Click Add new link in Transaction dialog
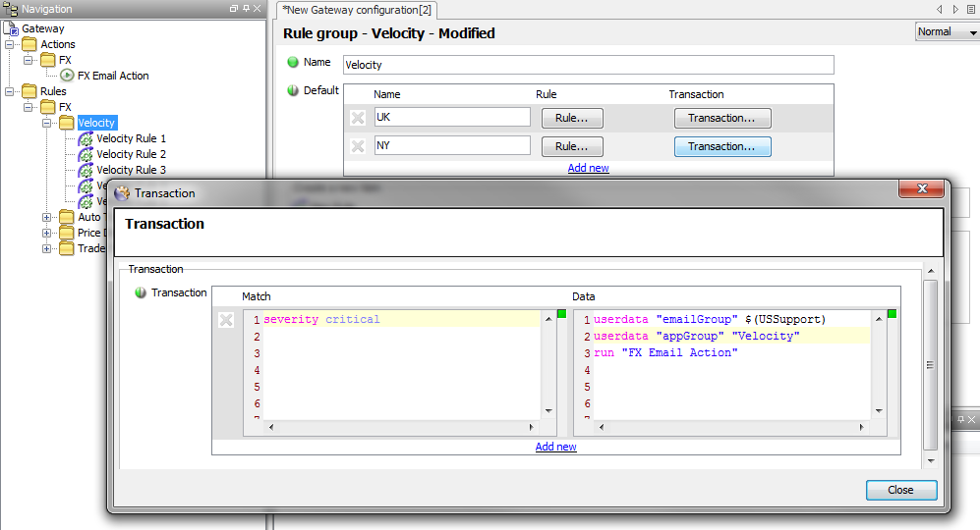 (x=555, y=447)
